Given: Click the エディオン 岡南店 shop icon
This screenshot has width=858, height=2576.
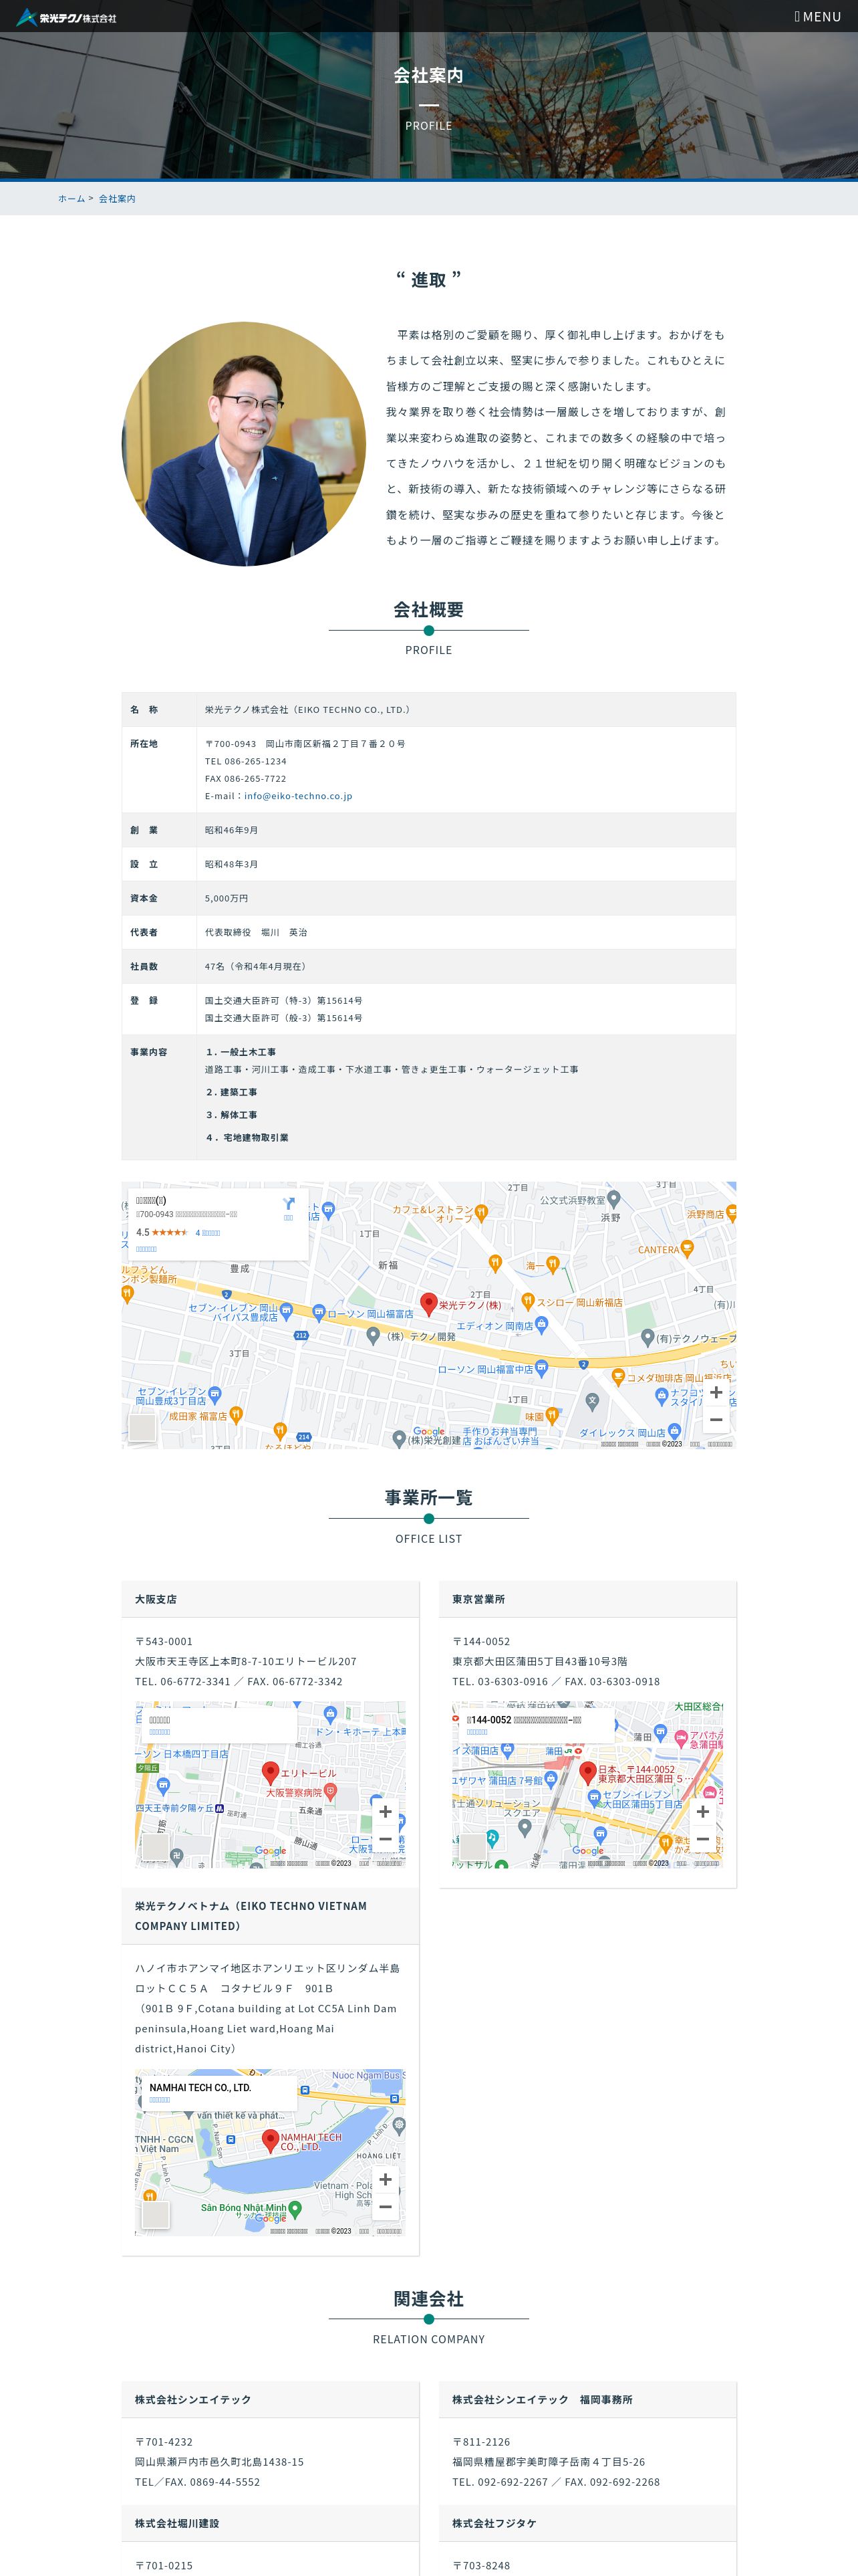Looking at the screenshot, I should 541,1324.
